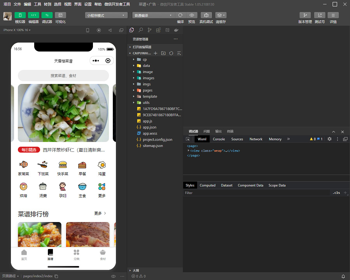This screenshot has width=350, height=280.
Task: Open search in the explorer sidebar
Action: [141, 30]
